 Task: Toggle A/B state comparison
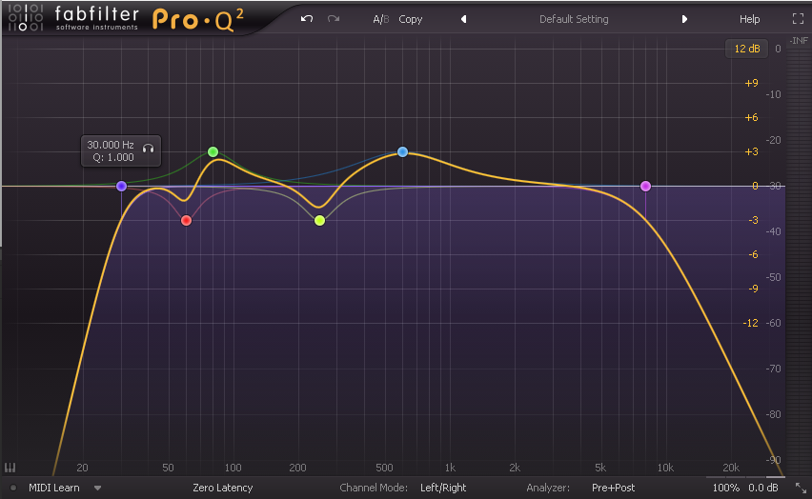[380, 19]
